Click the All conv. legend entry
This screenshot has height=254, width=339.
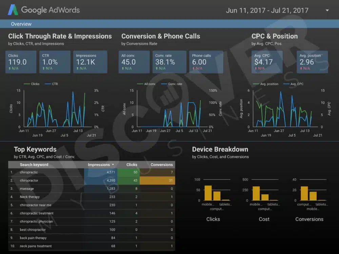coord(146,84)
